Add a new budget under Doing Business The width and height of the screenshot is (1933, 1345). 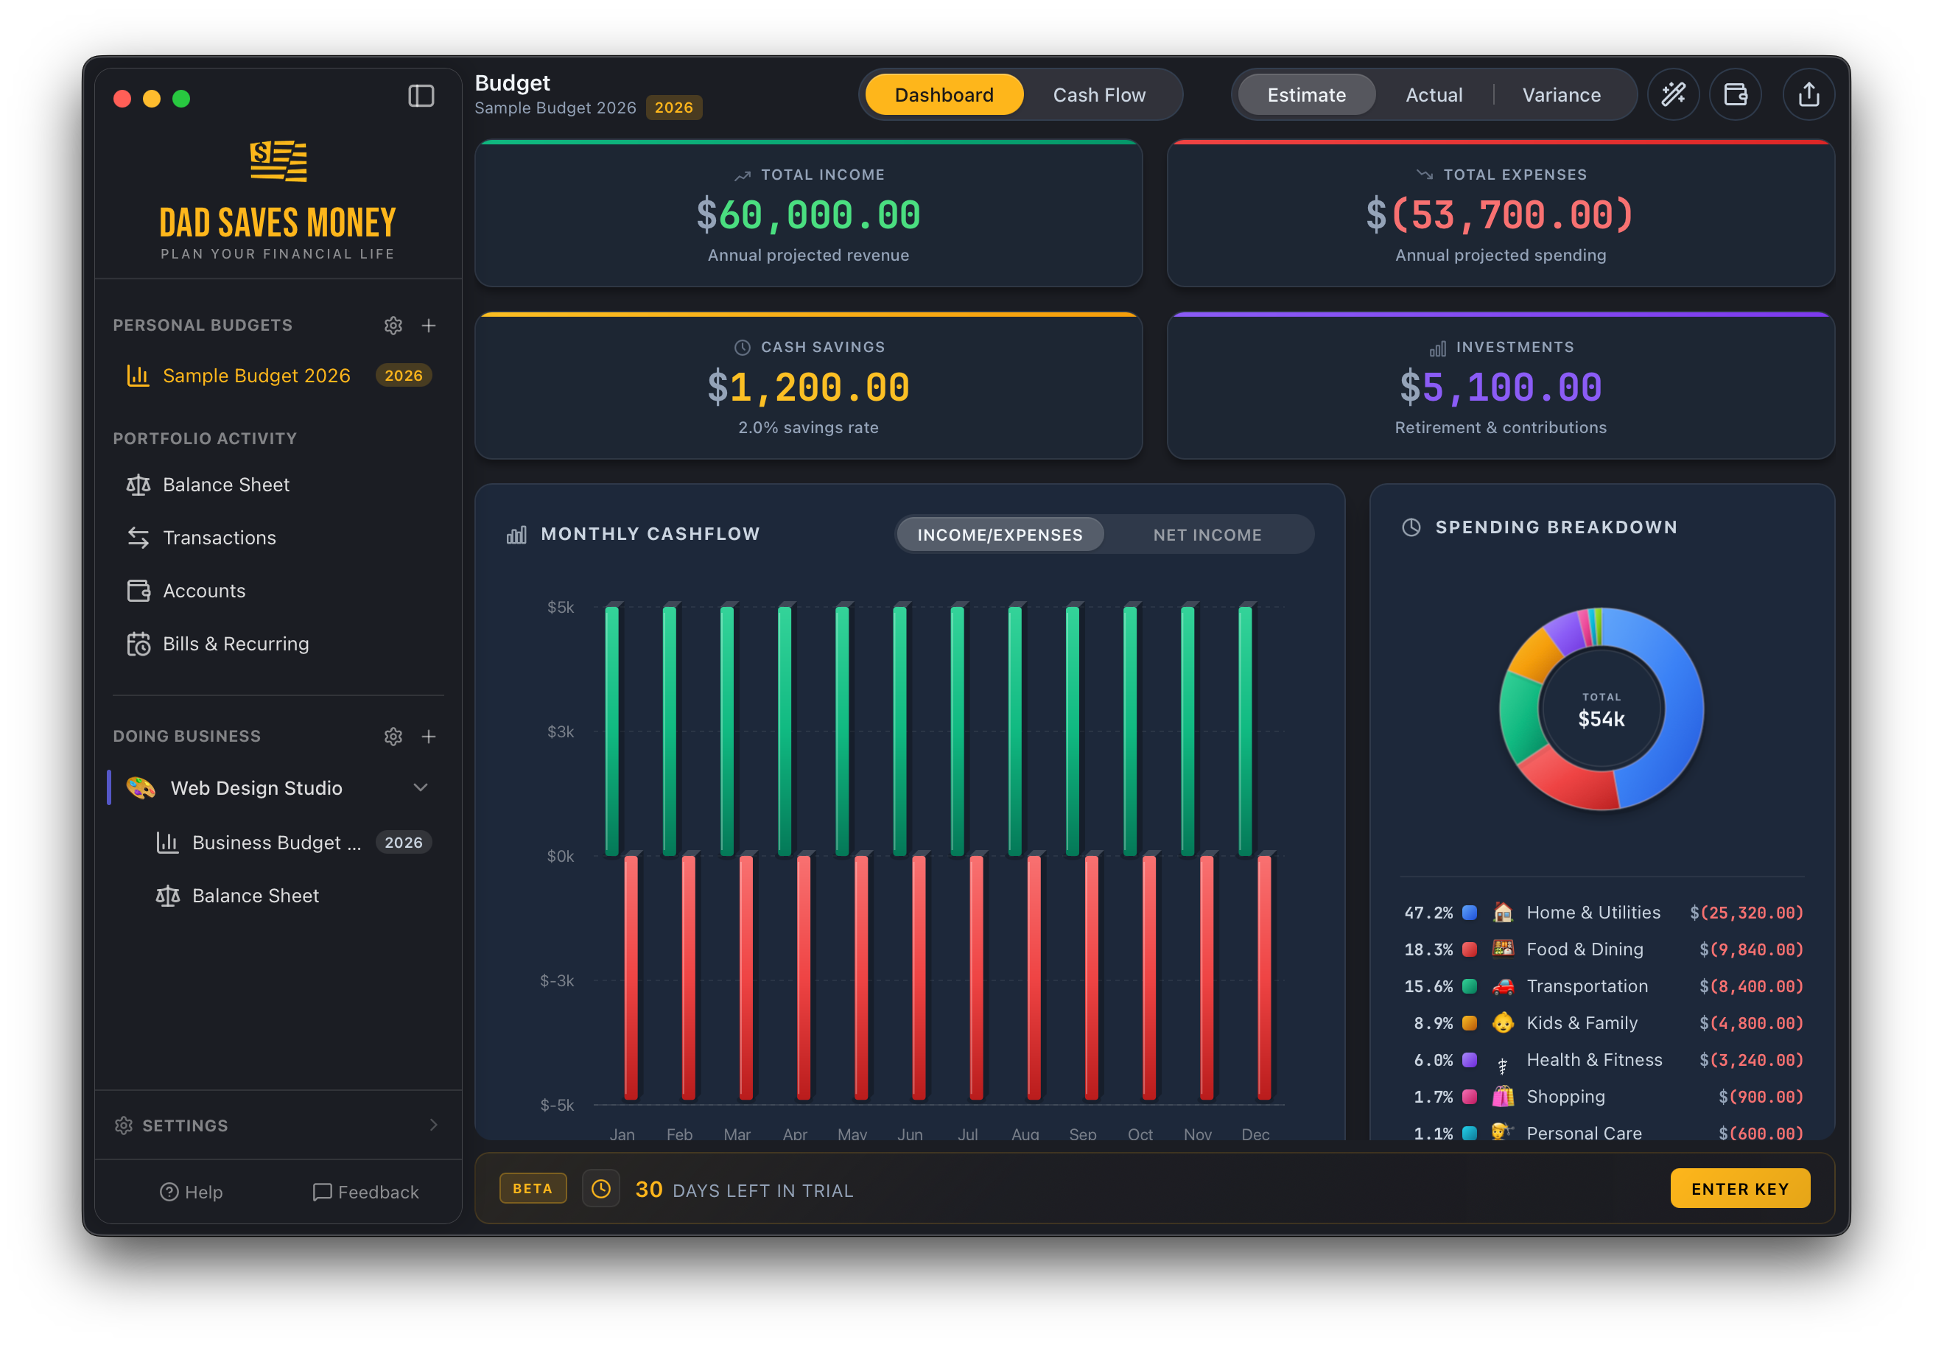(x=429, y=736)
